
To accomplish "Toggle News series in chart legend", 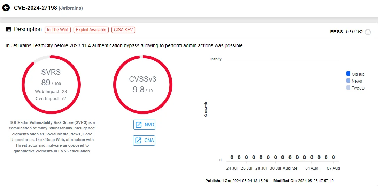I will pyautogui.click(x=354, y=81).
